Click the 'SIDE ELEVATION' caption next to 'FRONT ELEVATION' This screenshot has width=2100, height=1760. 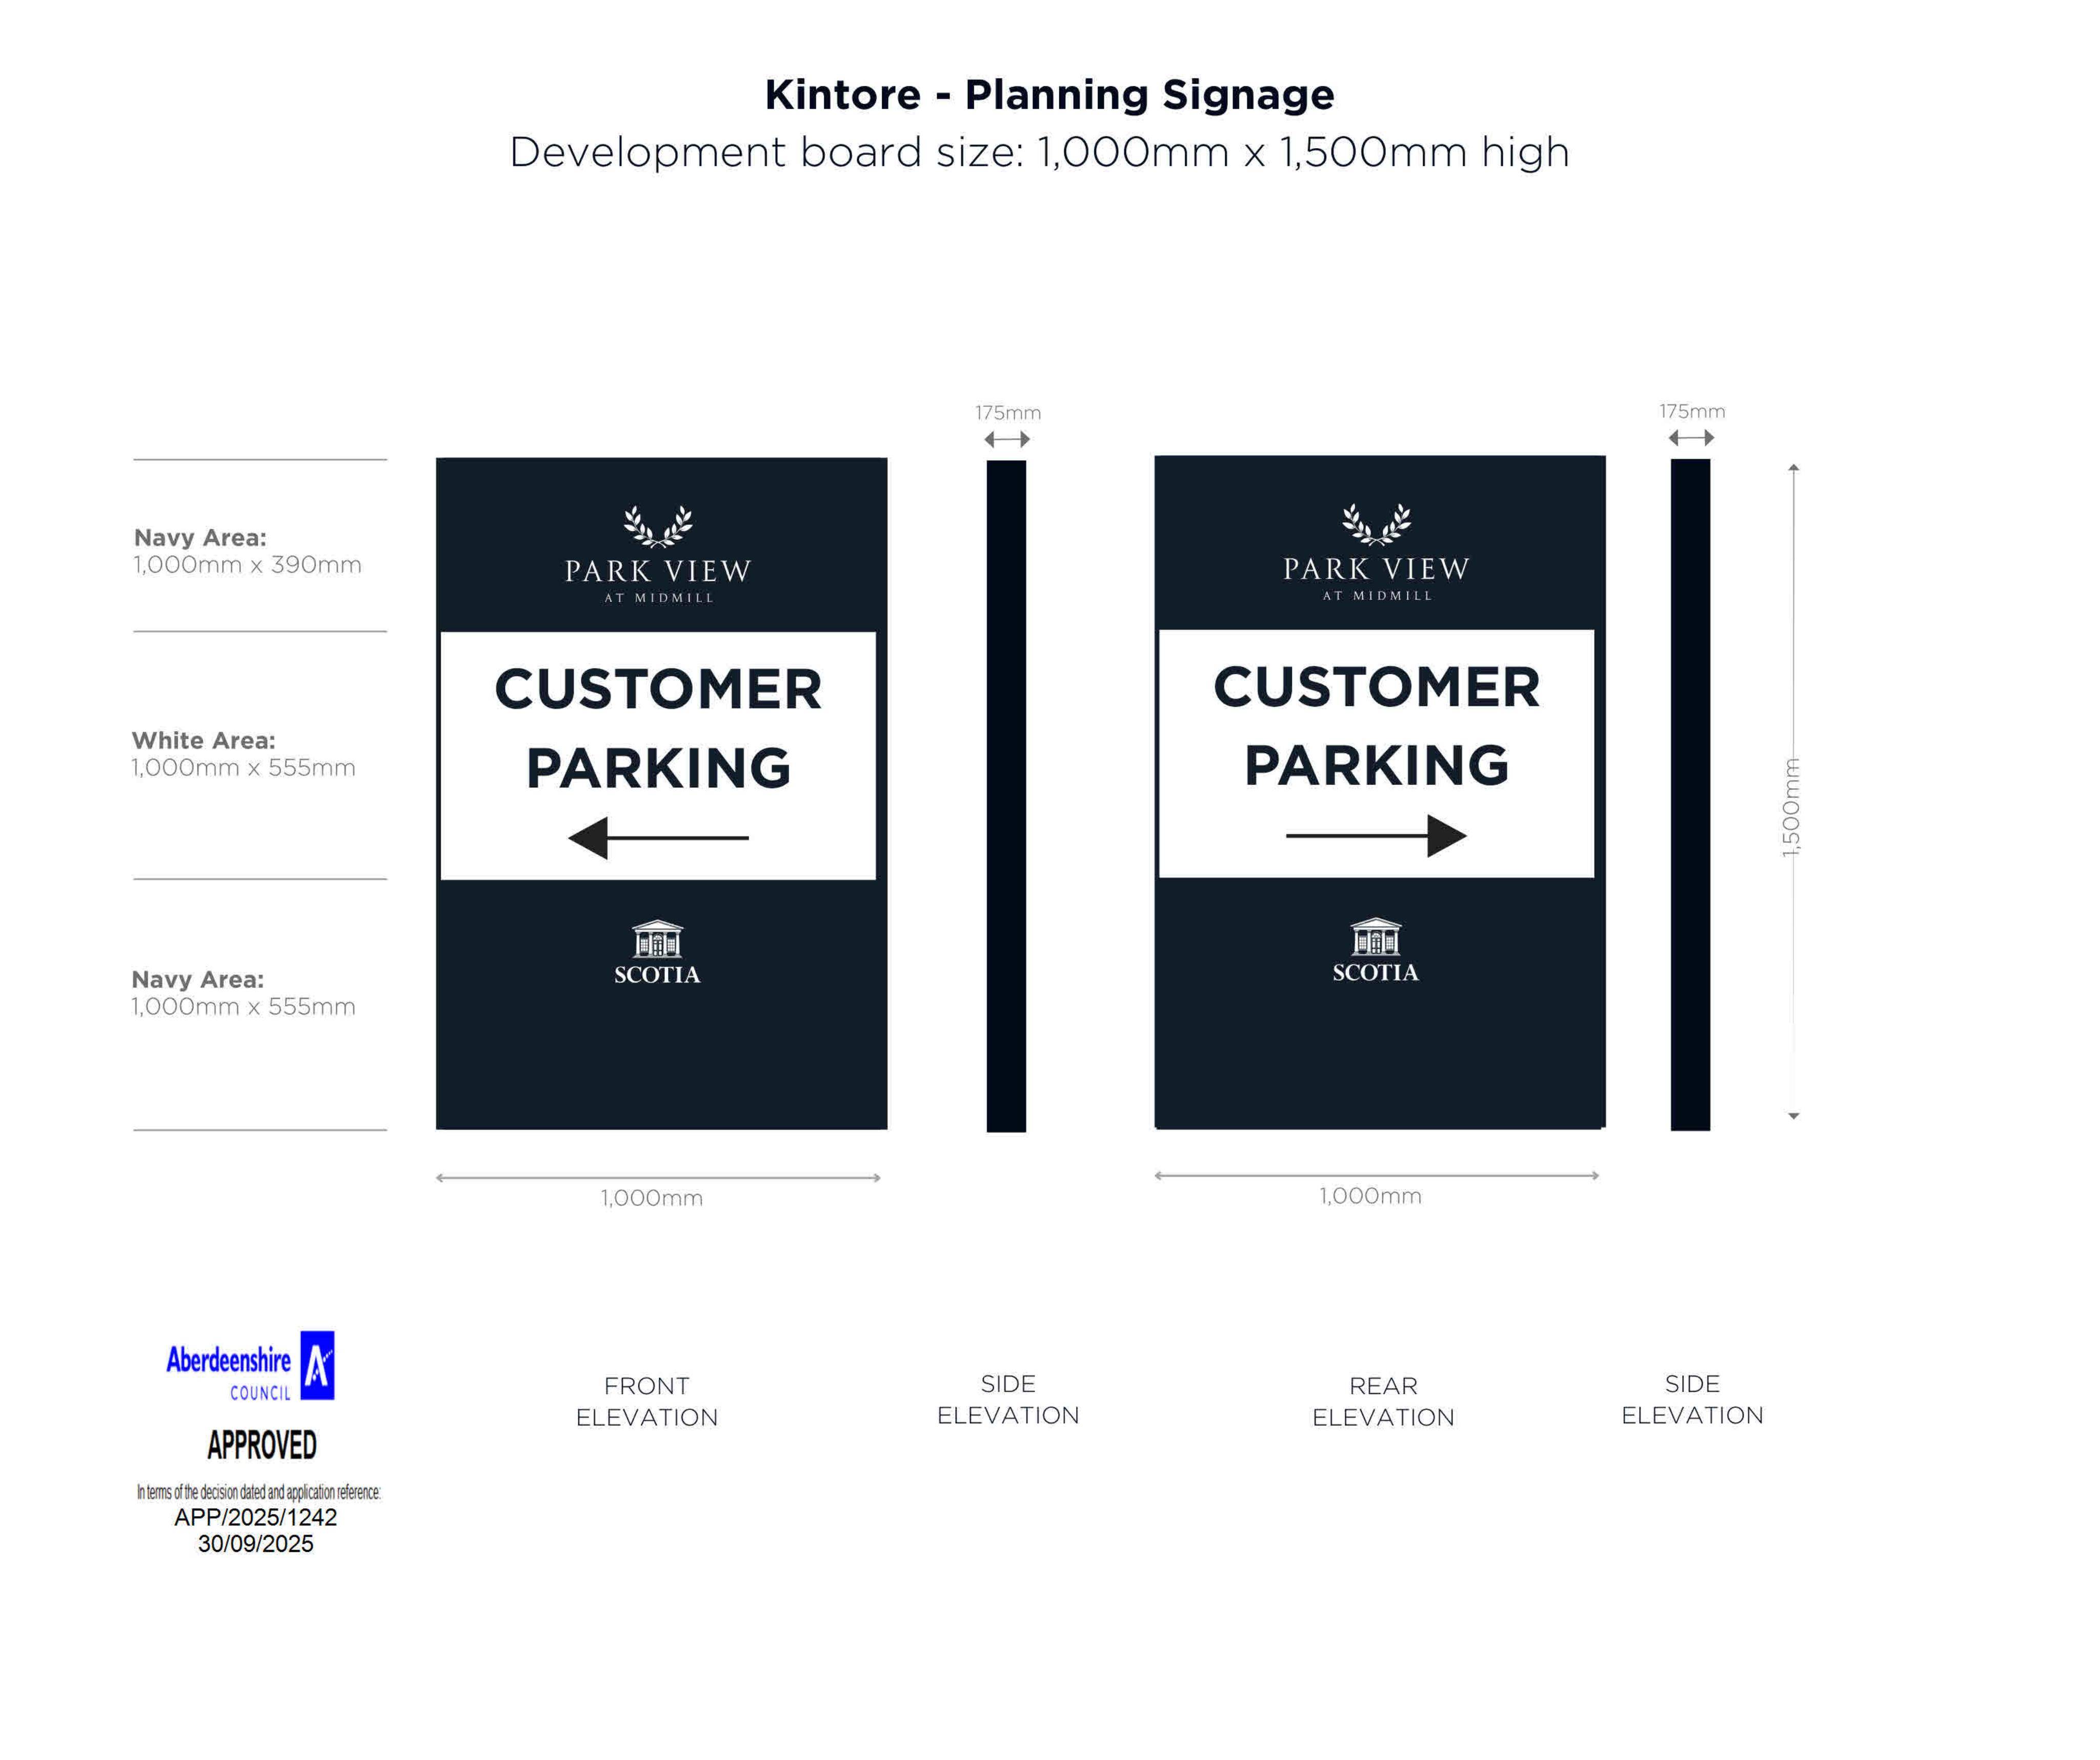pyautogui.click(x=1008, y=1399)
